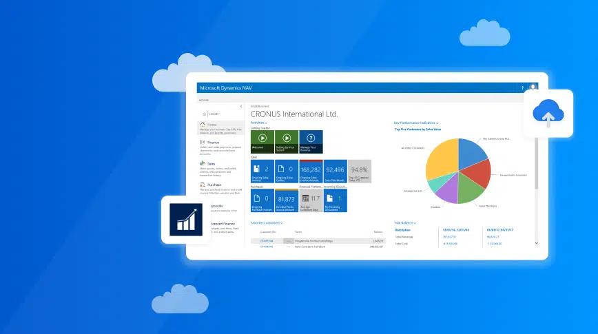Click the purple pie chart slice
The width and height of the screenshot is (598, 334).
tap(448, 189)
